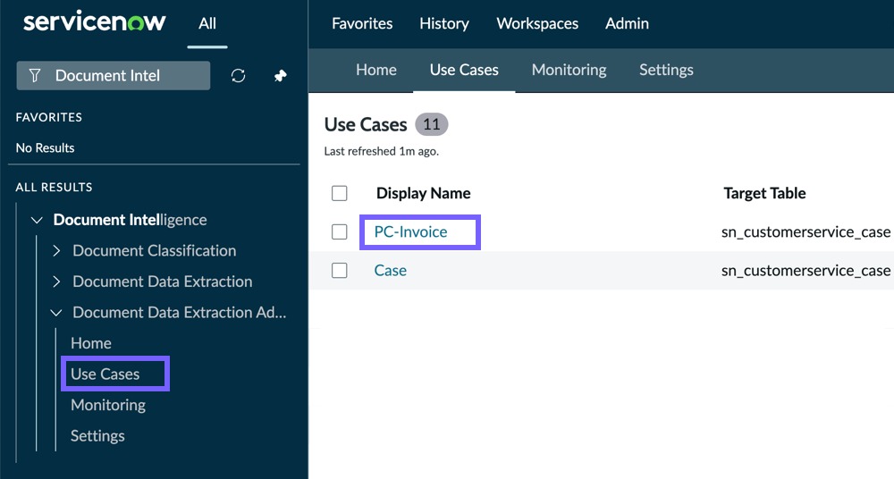Pin the navigation menu with the pushpin icon
The image size is (894, 479).
click(x=280, y=76)
